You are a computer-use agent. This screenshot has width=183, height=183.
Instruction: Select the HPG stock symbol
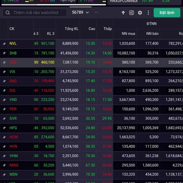[13, 128]
